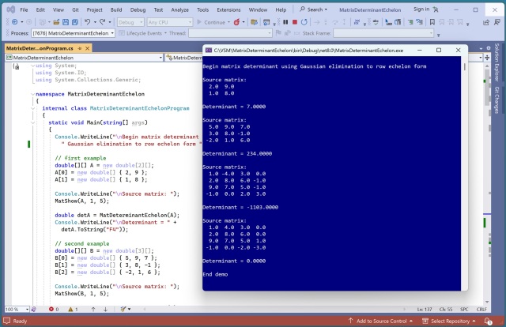
Task: Click the Comment Selection icon
Action: [410, 22]
